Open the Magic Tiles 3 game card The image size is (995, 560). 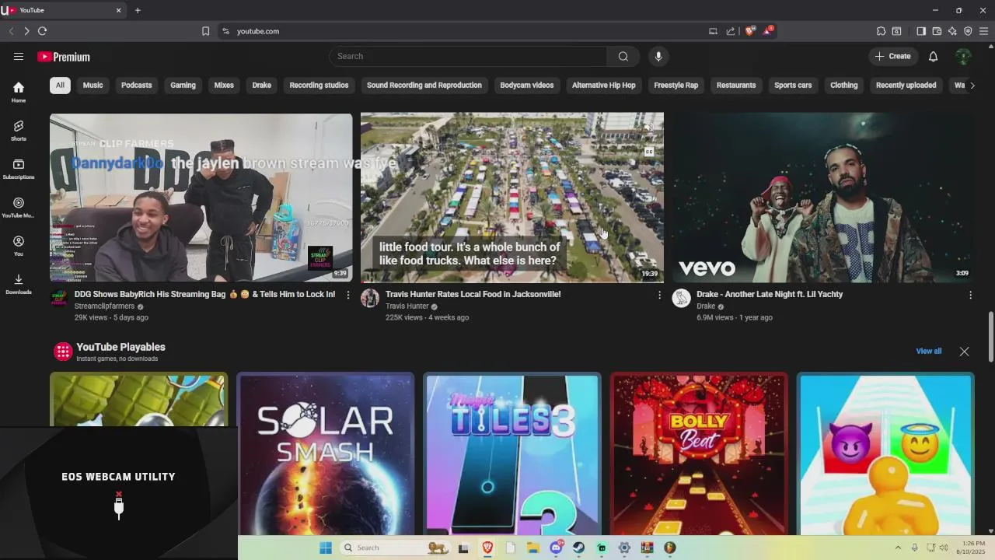[512, 454]
